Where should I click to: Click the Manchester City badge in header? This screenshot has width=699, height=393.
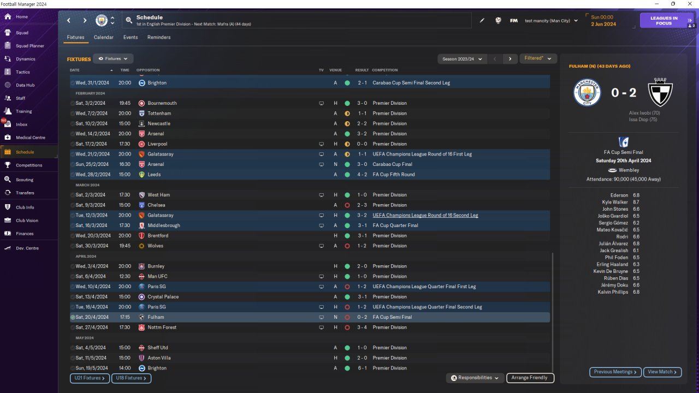[102, 21]
